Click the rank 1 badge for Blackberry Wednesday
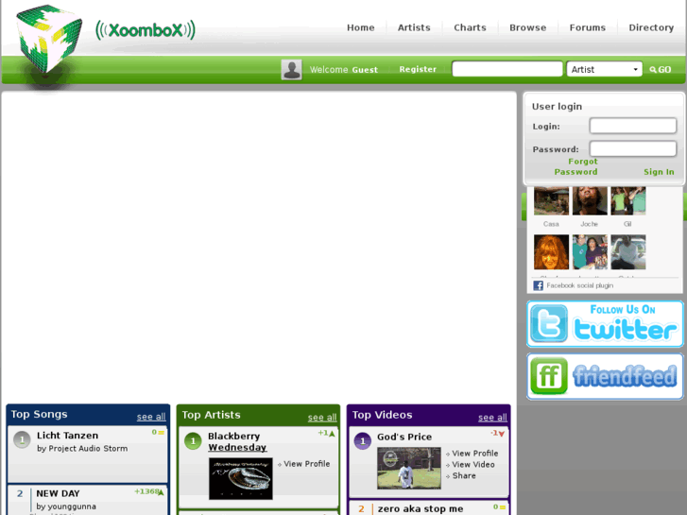The height and width of the screenshot is (515, 687). [x=193, y=441]
